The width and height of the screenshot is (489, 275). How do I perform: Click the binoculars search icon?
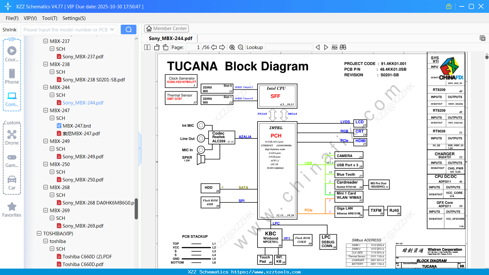[343, 47]
